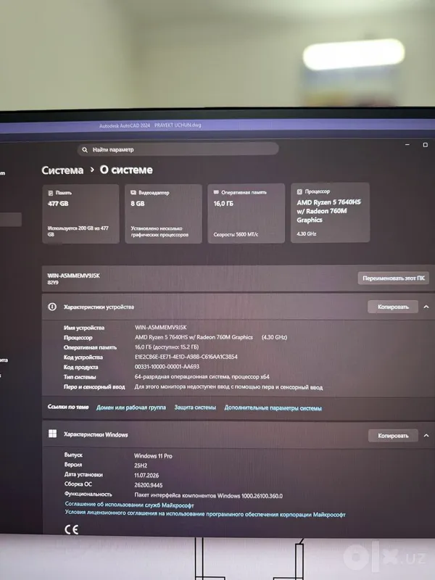
Task: Select device name value WIN-ASMMEMV9JSK
Action: click(x=160, y=328)
